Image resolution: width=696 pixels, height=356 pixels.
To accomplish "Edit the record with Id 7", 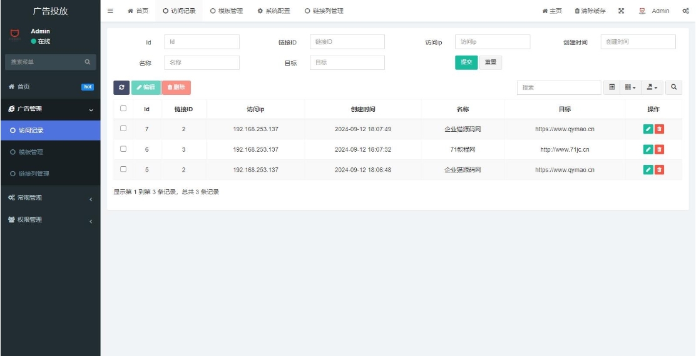I will [648, 129].
